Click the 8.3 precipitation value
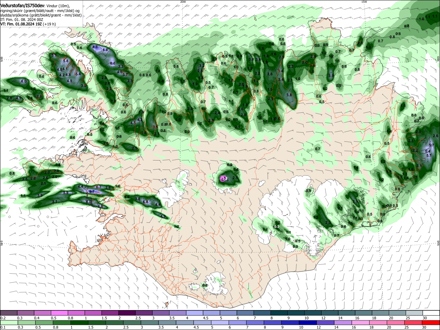This screenshot has width=440, height=330. point(95,47)
